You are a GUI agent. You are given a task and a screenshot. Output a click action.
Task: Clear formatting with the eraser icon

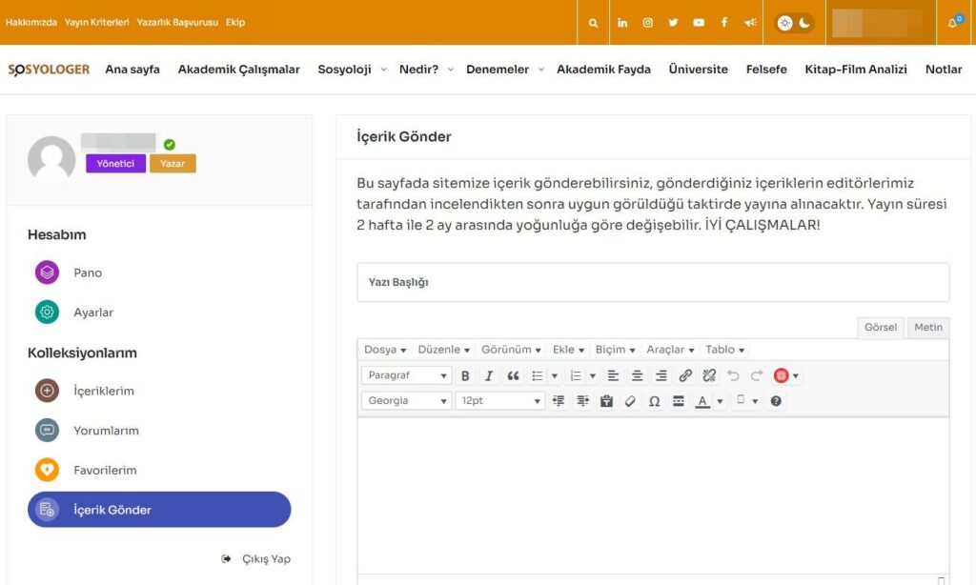coord(630,401)
